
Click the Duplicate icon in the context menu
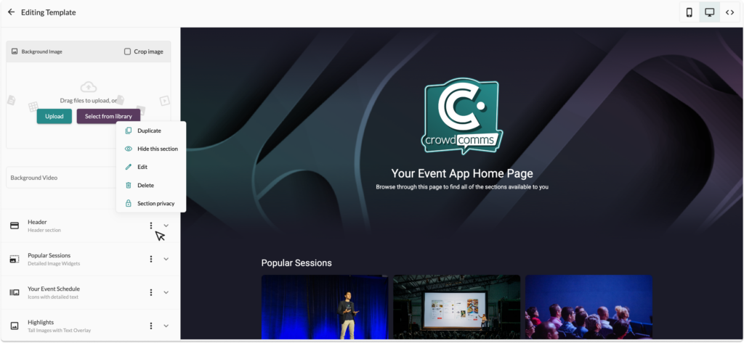128,131
